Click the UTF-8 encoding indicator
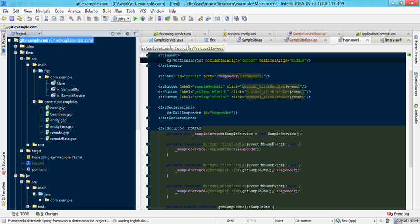The width and height of the screenshot is (420, 224). click(x=251, y=221)
